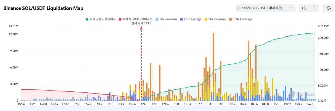This screenshot has width=335, height=111.
Task: Click the 177 x-axis price label
Action: [x=154, y=104]
